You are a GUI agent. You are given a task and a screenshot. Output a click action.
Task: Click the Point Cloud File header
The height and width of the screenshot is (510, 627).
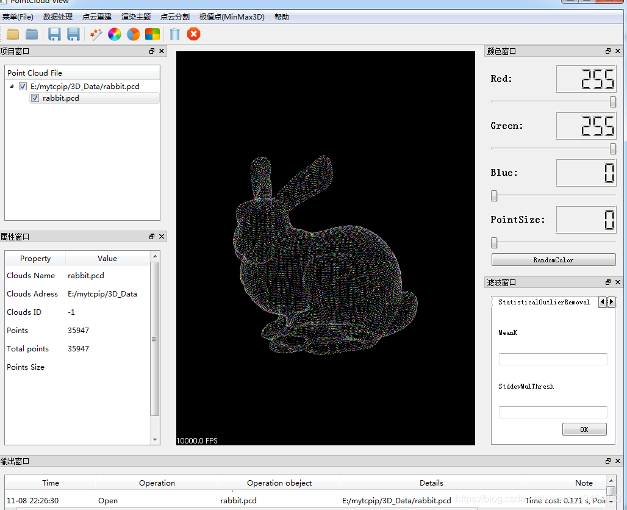click(x=82, y=73)
